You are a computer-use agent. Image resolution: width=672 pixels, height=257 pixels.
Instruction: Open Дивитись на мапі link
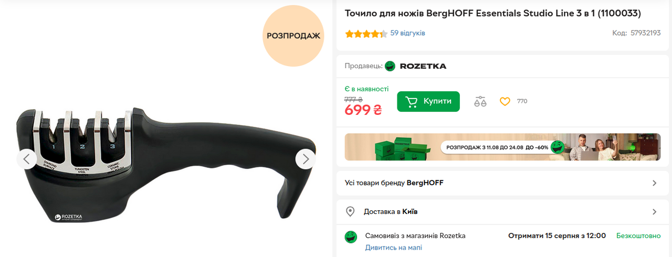pos(394,248)
